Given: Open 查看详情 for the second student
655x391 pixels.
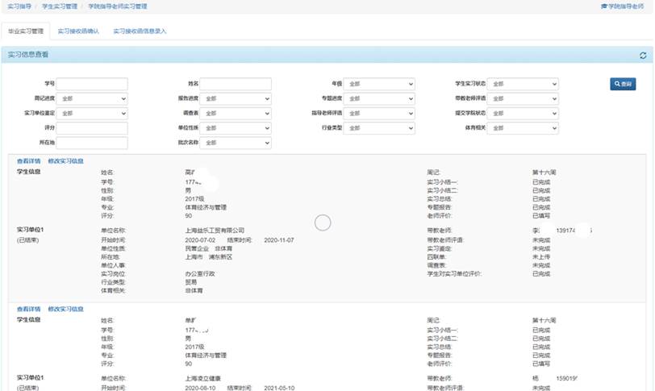Looking at the screenshot, I should 28,309.
